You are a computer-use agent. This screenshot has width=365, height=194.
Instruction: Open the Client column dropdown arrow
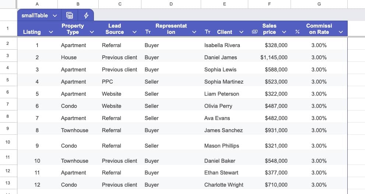241,32
